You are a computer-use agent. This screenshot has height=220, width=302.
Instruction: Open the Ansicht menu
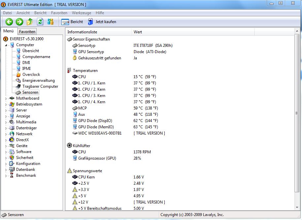coord(23,13)
